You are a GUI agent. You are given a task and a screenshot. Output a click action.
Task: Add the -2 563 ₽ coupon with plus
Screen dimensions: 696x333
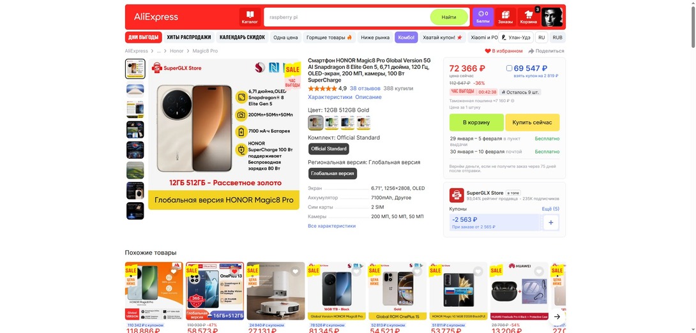pyautogui.click(x=551, y=222)
